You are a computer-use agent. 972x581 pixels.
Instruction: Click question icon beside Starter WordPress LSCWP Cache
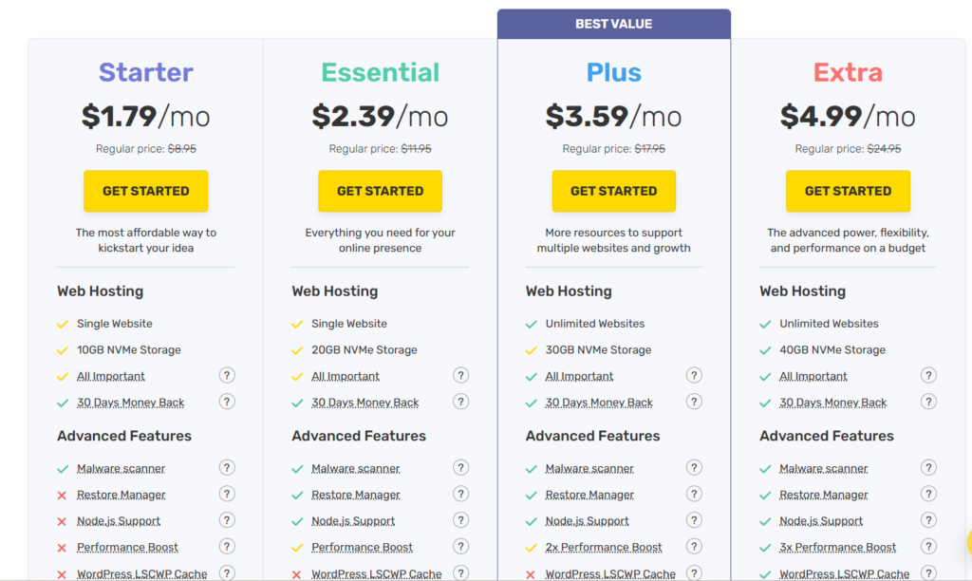[227, 572]
